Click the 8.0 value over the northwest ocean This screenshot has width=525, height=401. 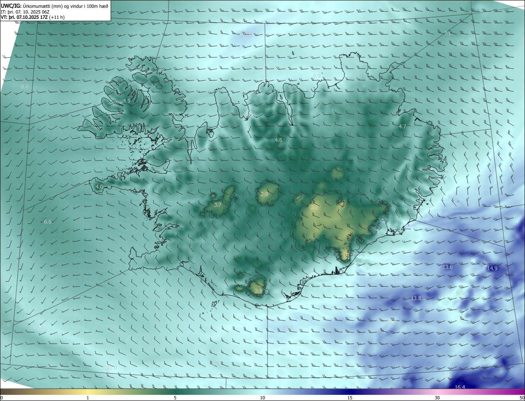(25, 87)
